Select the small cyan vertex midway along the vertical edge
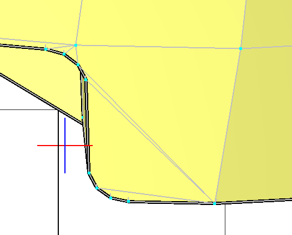This screenshot has width=292, height=235. (x=82, y=117)
